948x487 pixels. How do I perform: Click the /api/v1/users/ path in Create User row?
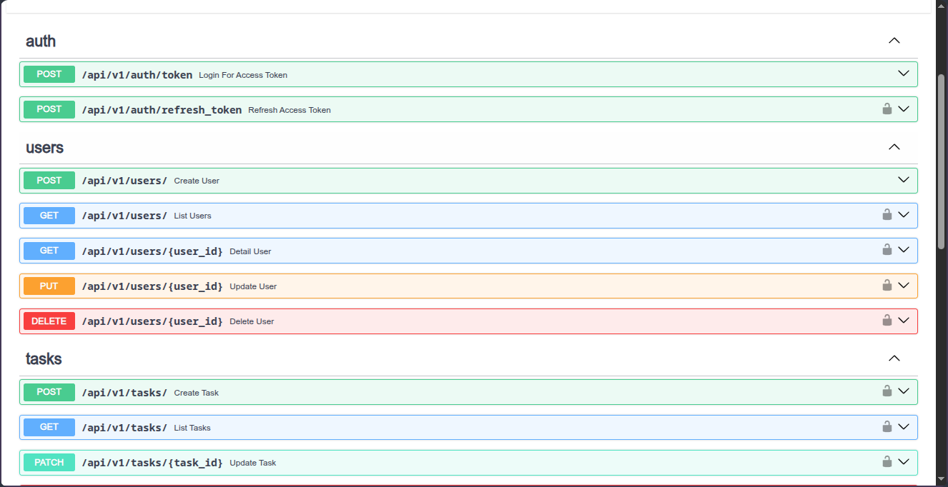coord(124,181)
